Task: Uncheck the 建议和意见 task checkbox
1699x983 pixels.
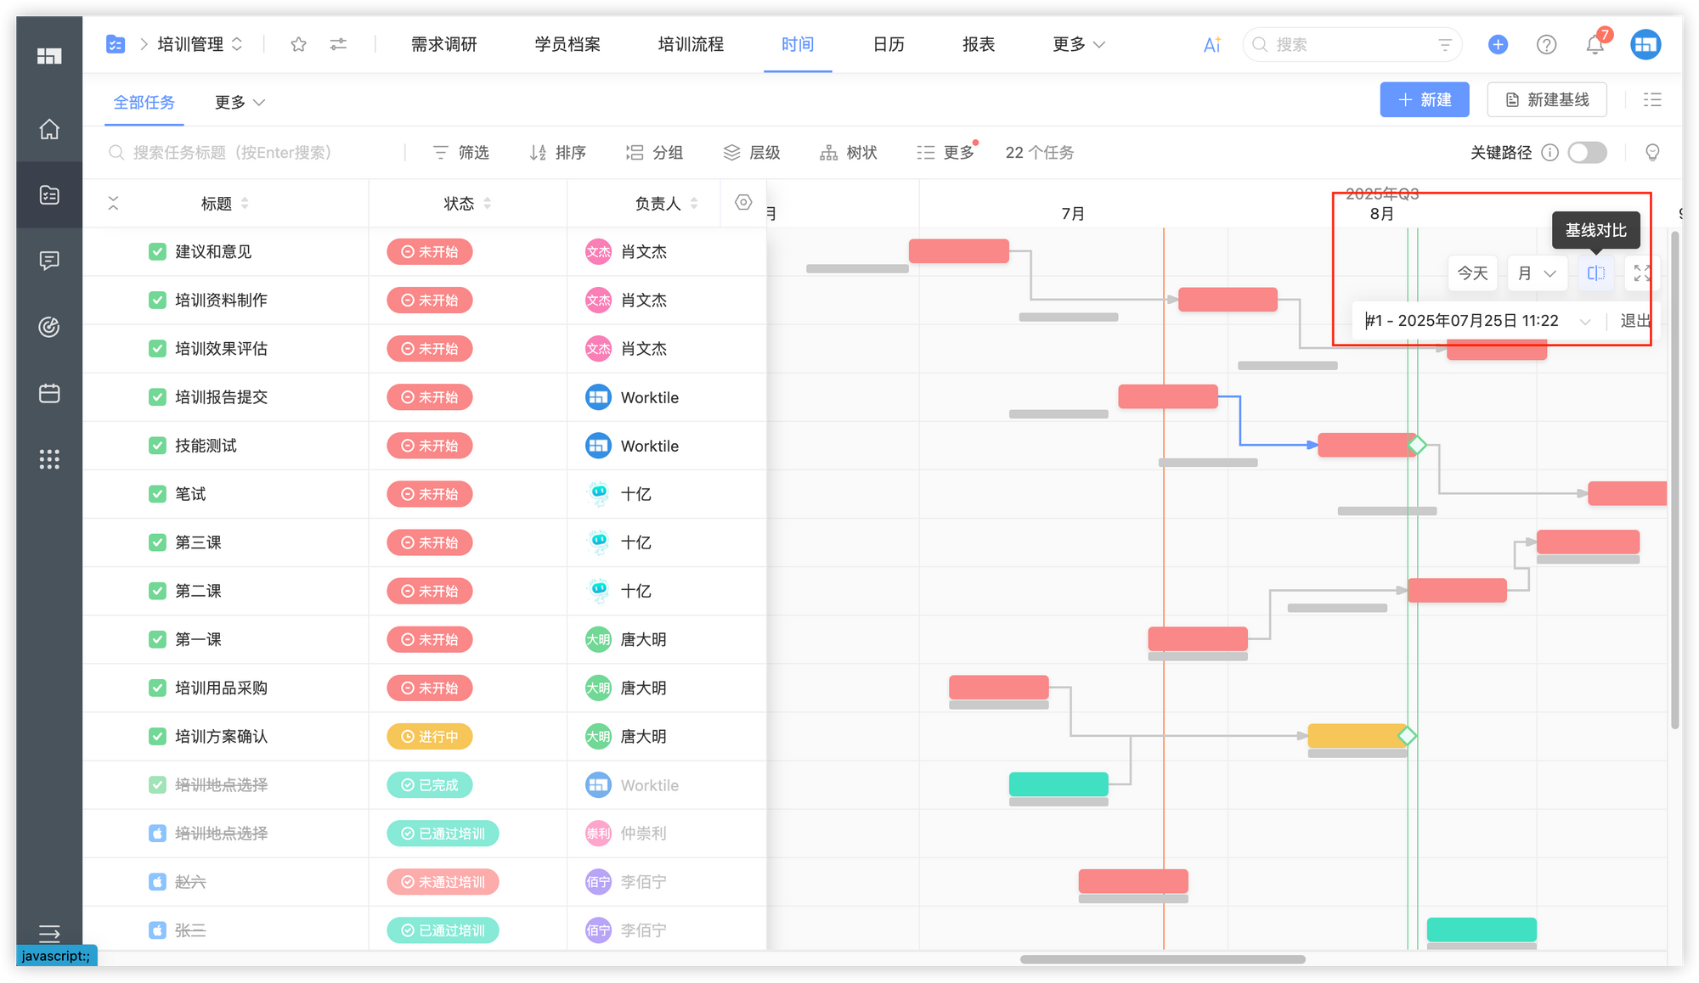Action: pyautogui.click(x=157, y=252)
